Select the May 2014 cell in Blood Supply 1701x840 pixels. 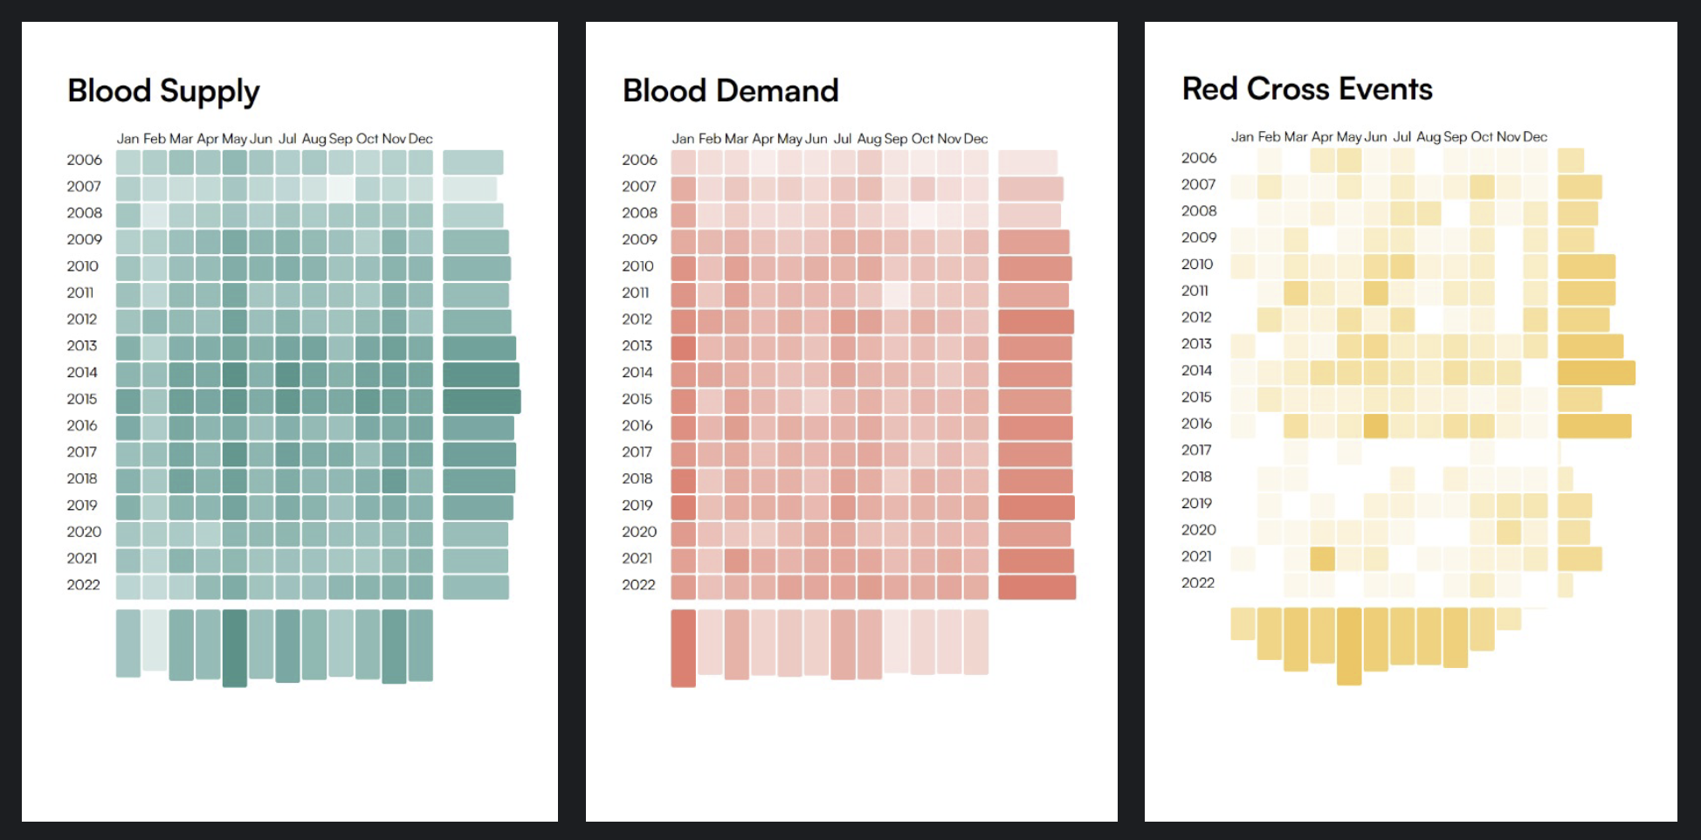tap(234, 375)
